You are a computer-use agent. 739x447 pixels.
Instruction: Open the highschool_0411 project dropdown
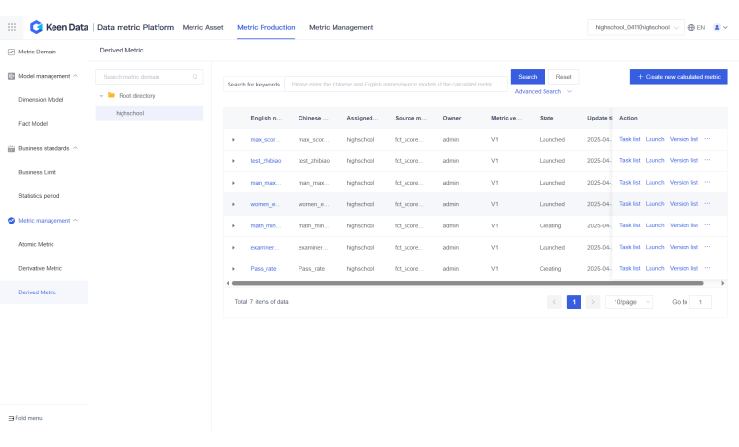635,28
